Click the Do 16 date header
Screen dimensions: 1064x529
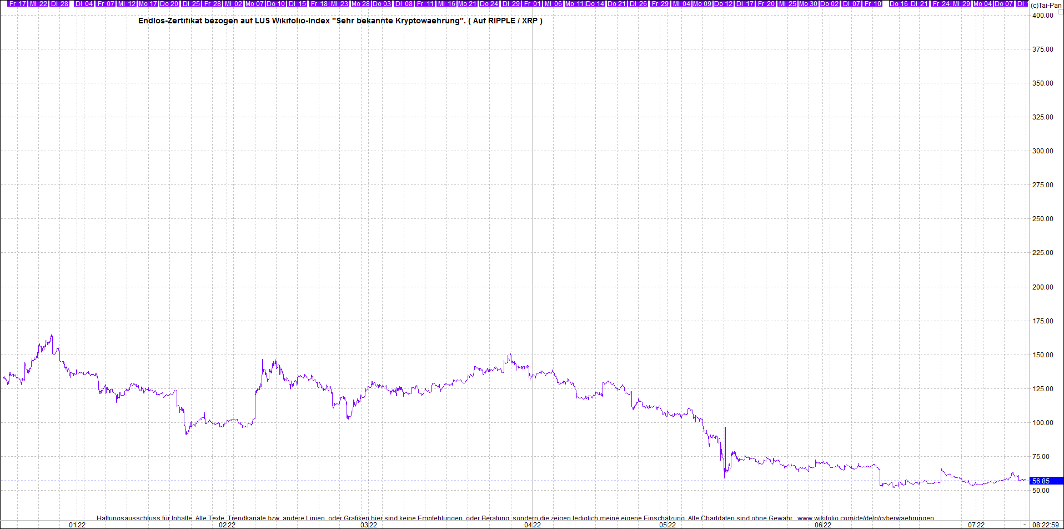899,3
